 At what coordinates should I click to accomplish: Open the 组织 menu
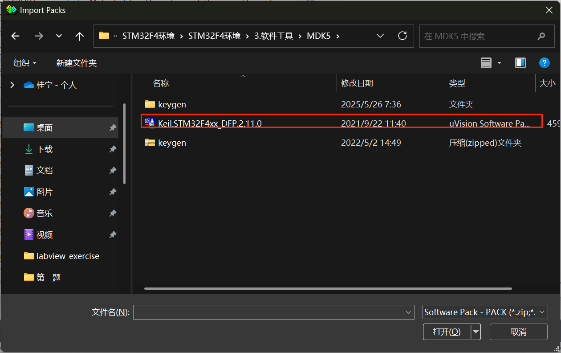(25, 63)
